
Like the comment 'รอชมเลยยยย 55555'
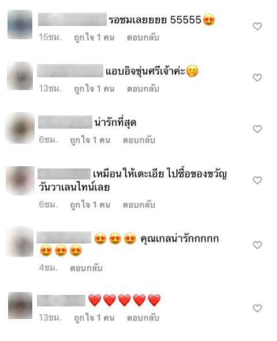coord(257,27)
